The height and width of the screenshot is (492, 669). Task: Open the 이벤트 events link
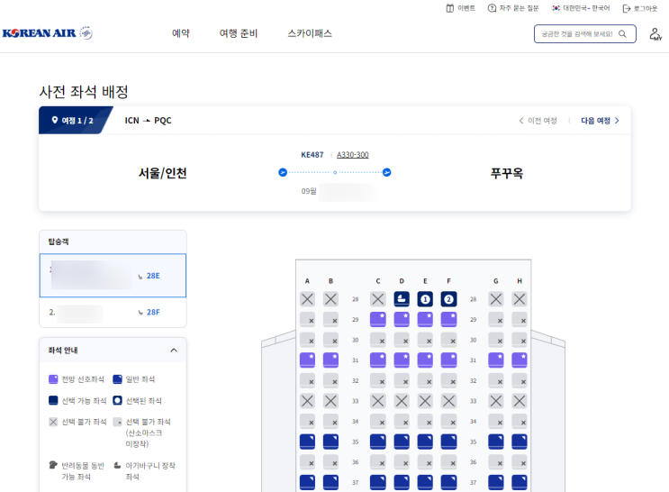[460, 8]
